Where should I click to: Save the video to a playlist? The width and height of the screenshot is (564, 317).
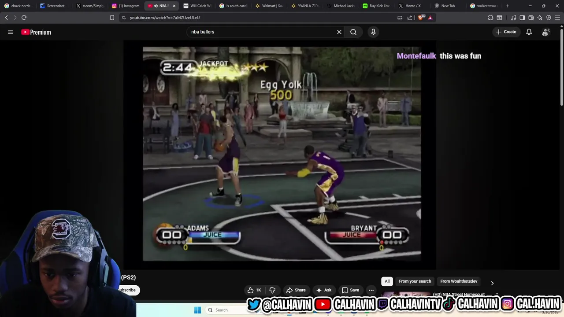point(350,290)
